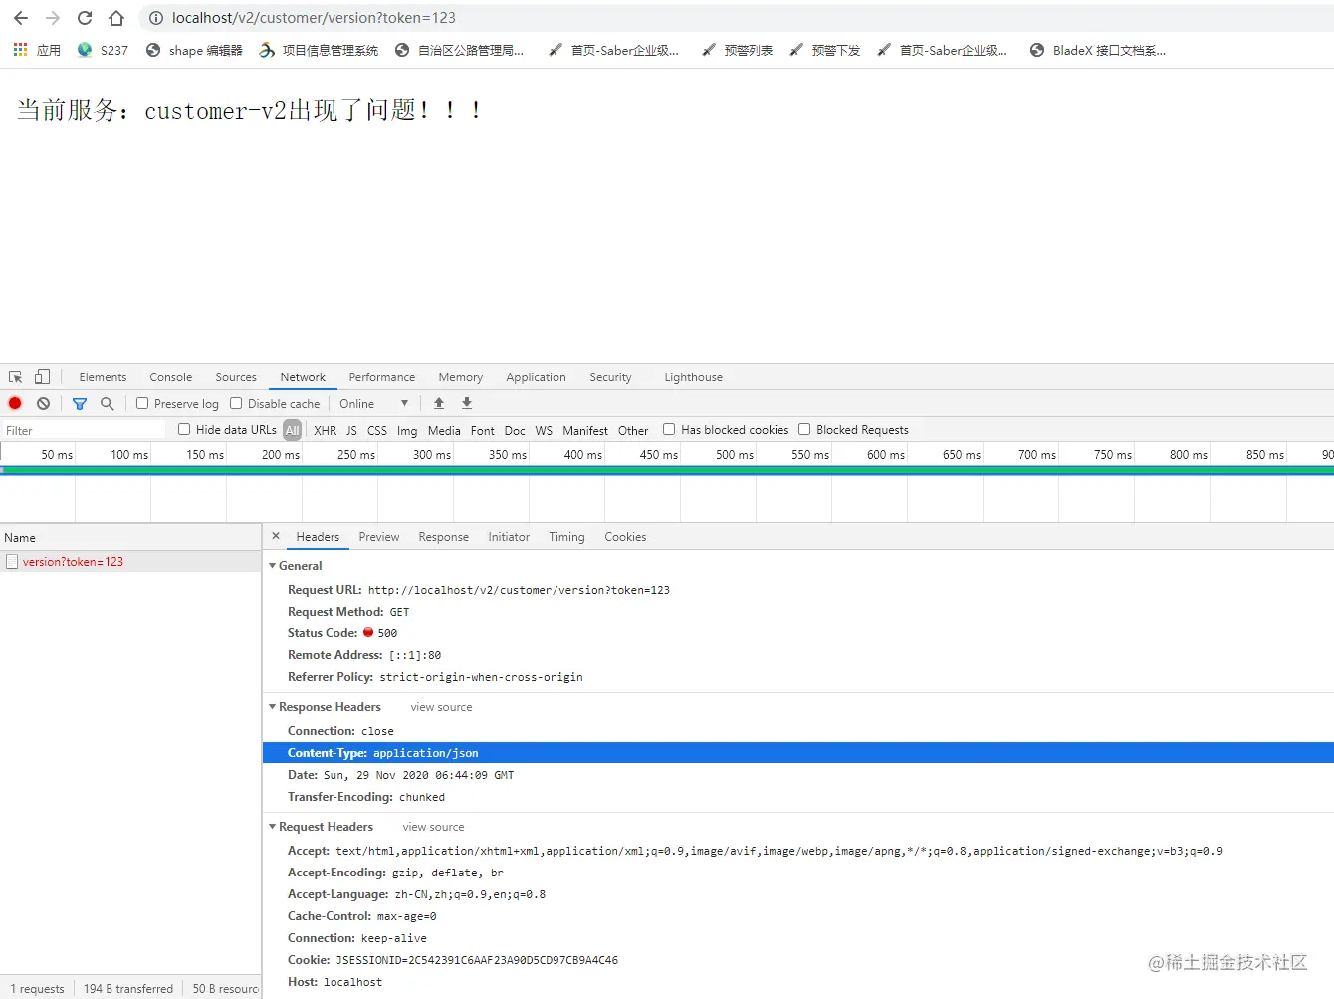Open the Response tab of the request
1334x999 pixels.
pyautogui.click(x=443, y=537)
